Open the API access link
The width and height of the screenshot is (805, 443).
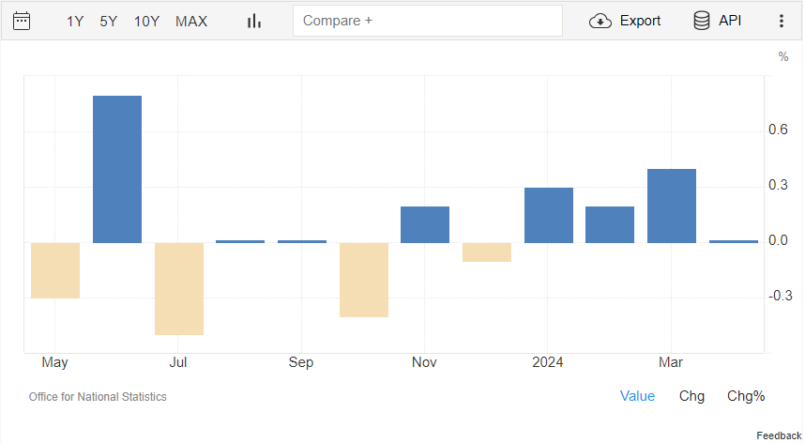pyautogui.click(x=730, y=21)
